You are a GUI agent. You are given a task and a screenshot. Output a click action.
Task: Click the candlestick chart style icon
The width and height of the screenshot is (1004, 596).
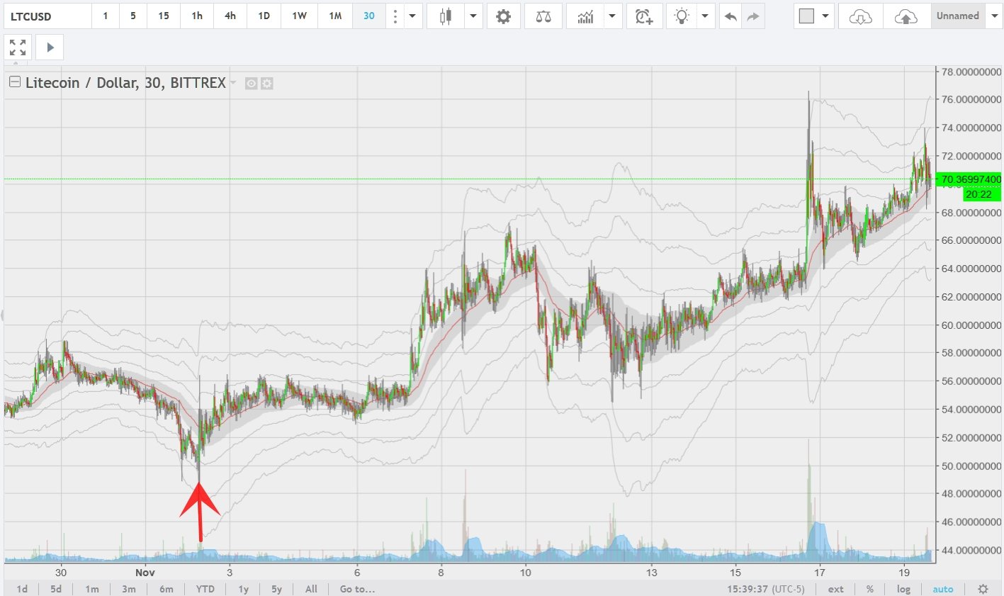[445, 16]
